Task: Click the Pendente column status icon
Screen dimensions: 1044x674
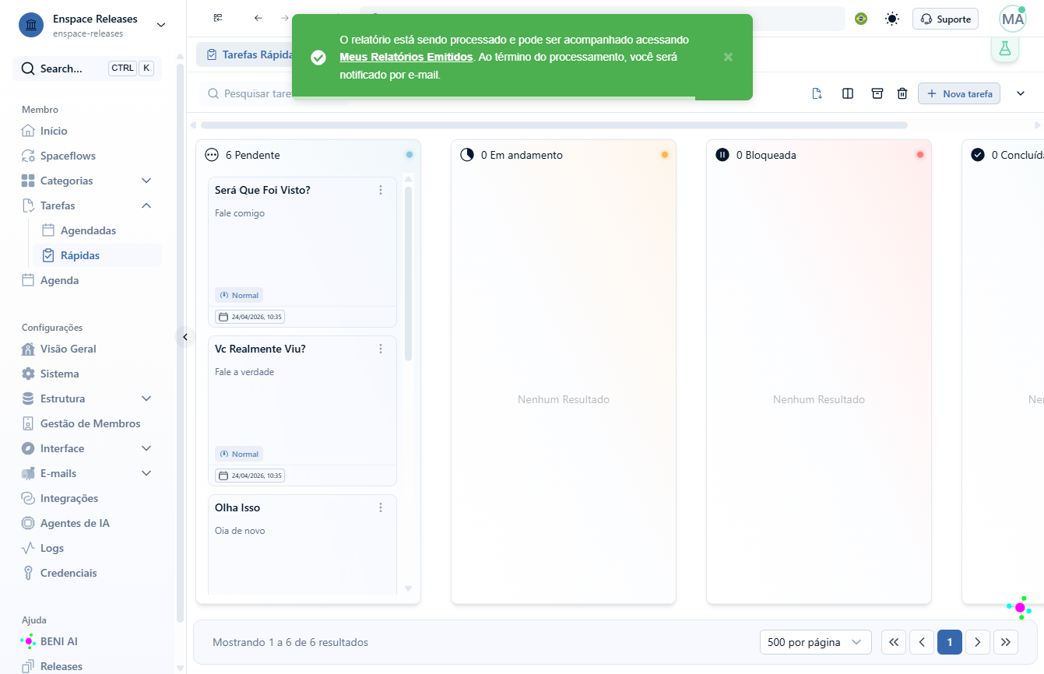Action: (211, 155)
